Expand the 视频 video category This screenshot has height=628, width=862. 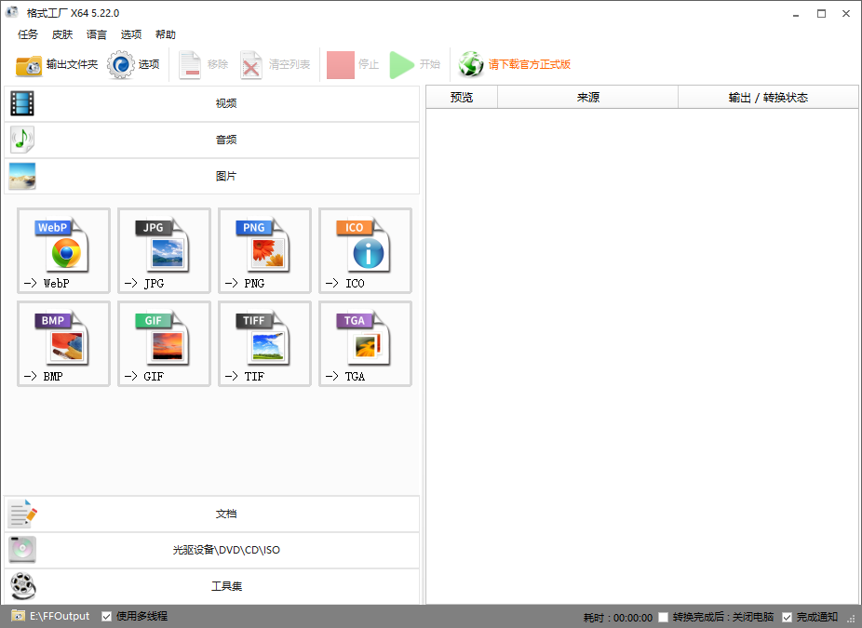click(x=212, y=103)
